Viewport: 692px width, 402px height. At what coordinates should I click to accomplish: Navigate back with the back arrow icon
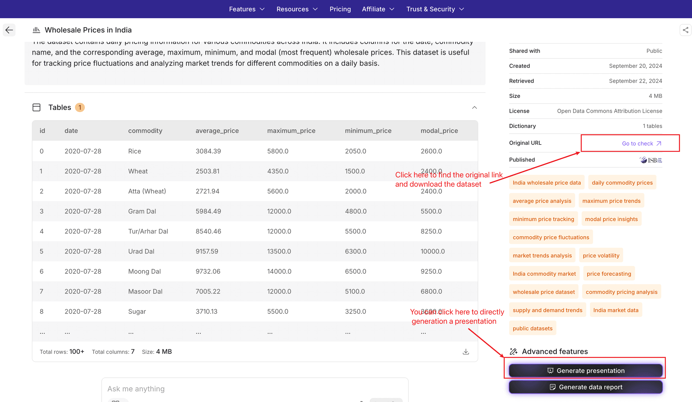(x=9, y=30)
